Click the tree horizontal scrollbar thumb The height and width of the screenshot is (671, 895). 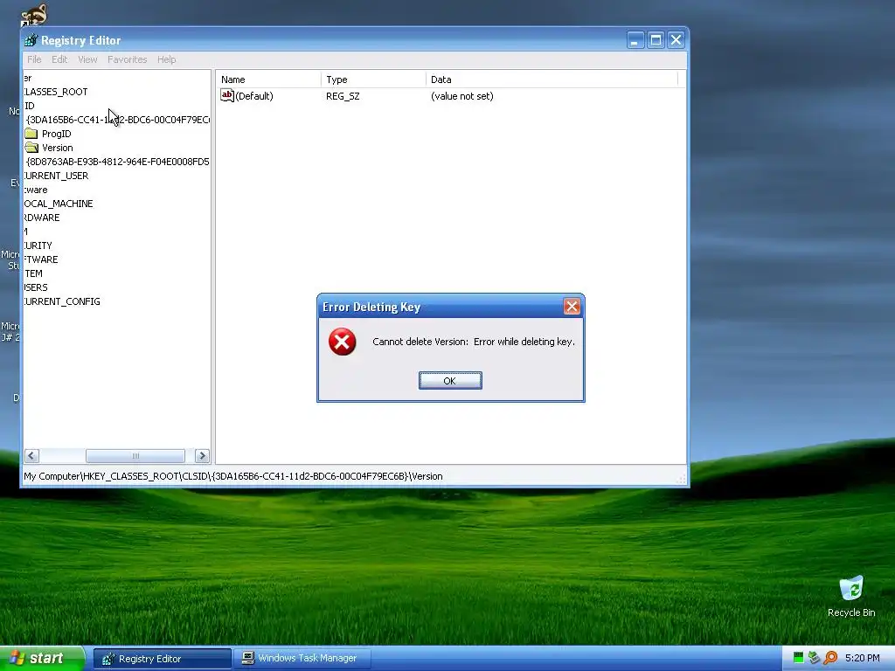(135, 456)
